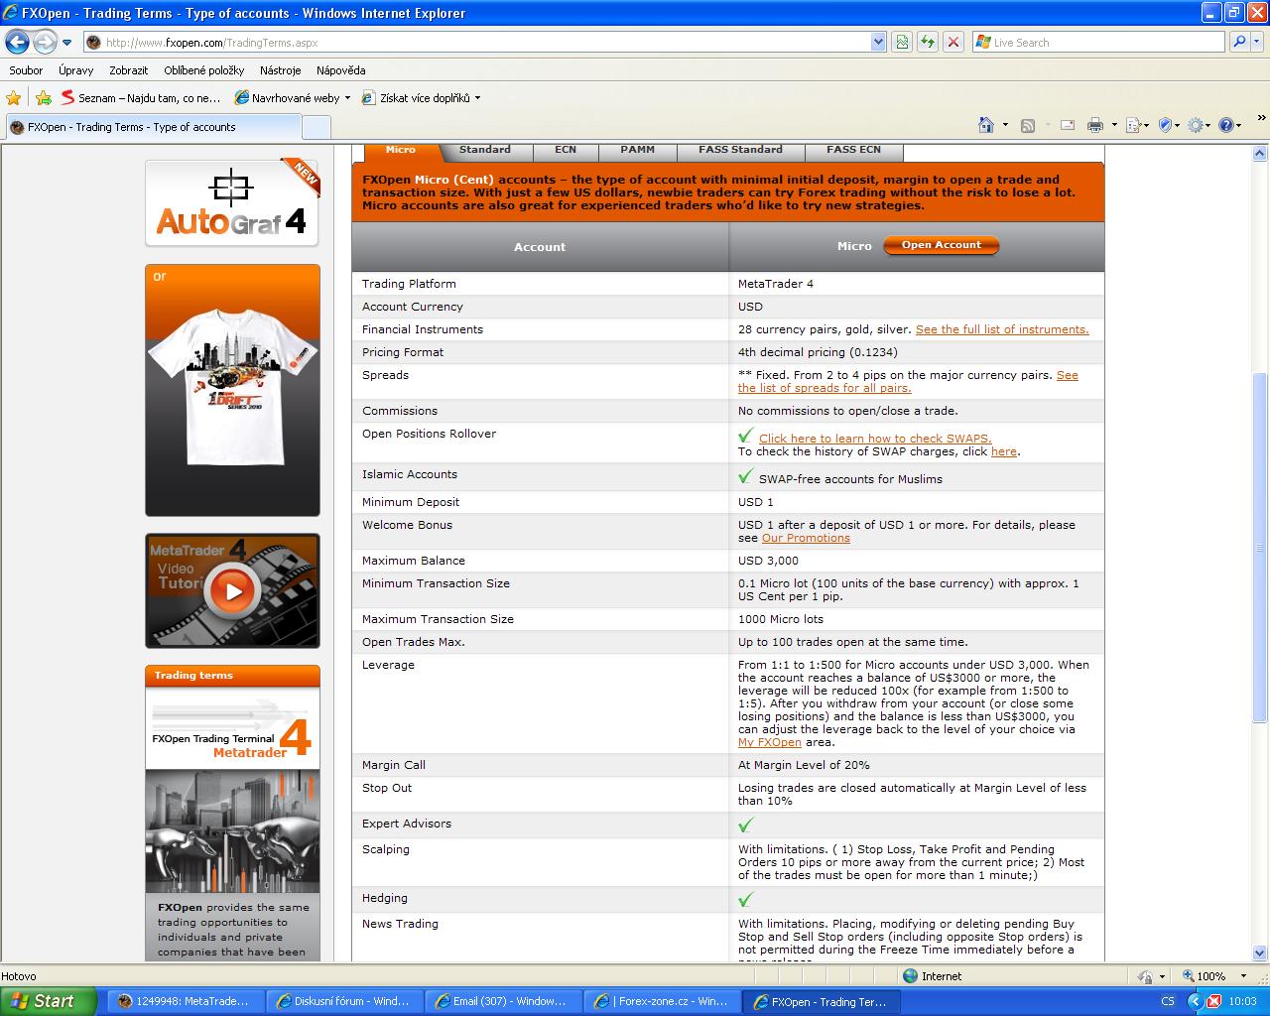Open the Tools gear menu icon
Screen dimensions: 1270x1016
point(1200,125)
